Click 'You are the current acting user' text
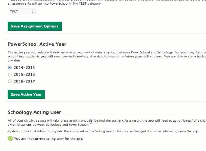Image resolution: width=206 pixels, height=151 pixels. (49, 139)
